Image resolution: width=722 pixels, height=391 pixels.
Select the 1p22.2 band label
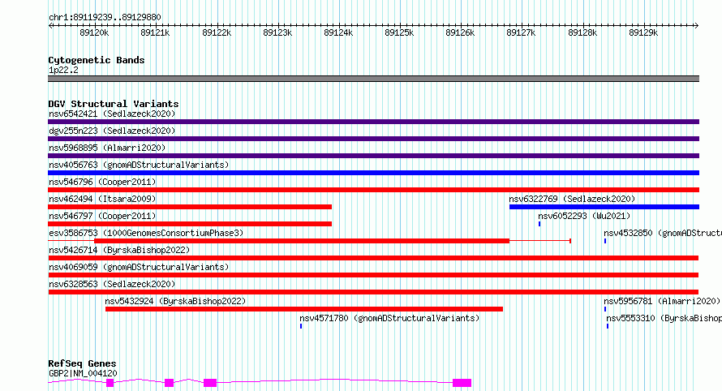(x=63, y=70)
